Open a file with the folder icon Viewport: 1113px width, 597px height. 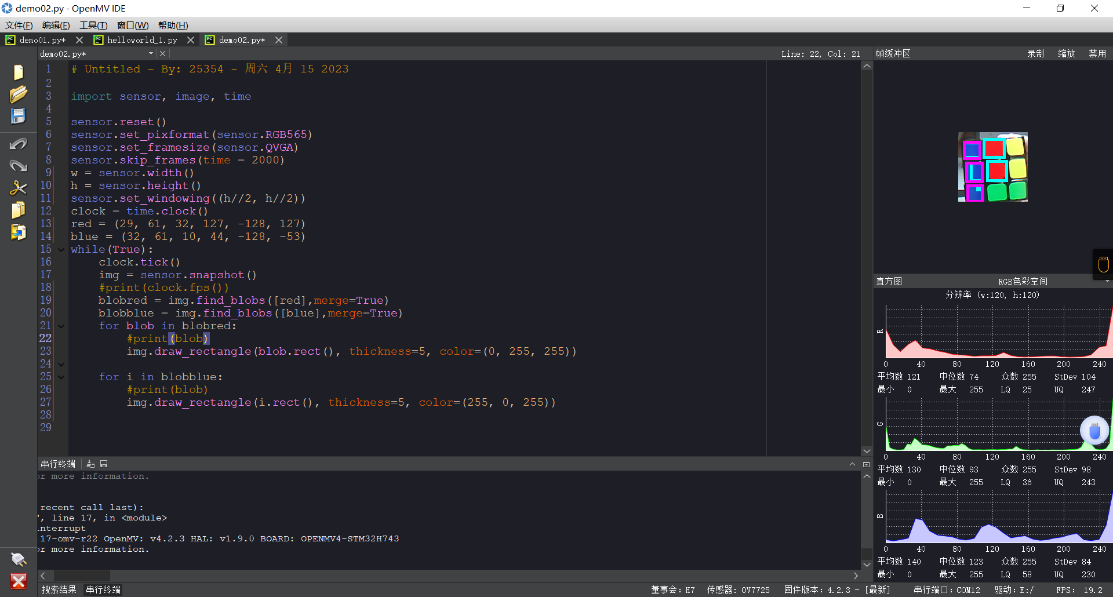point(19,94)
